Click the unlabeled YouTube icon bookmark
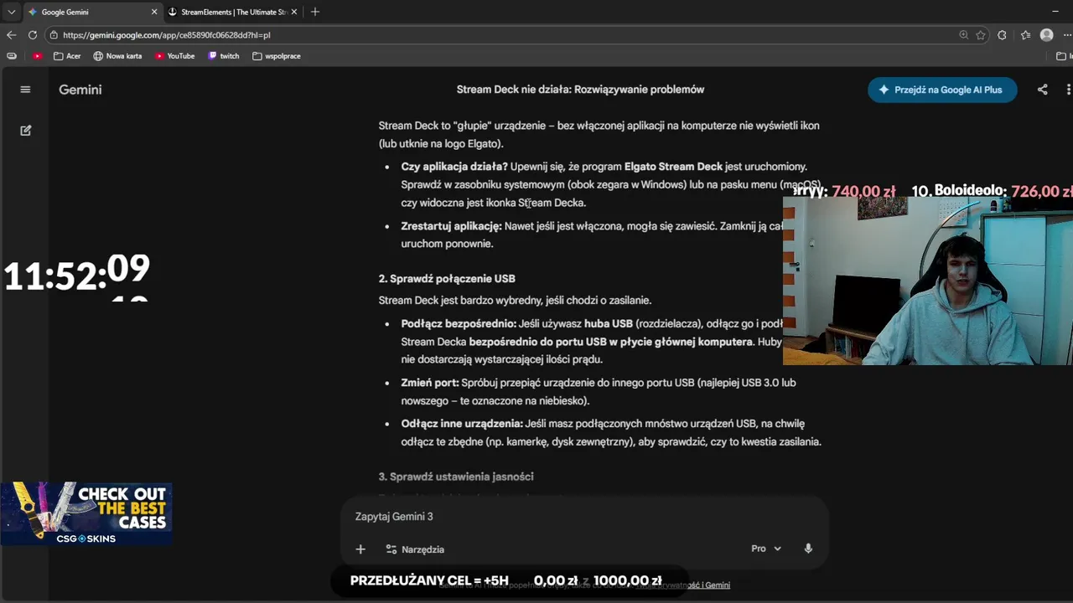Screen dimensions: 1073x603 (x=38, y=56)
